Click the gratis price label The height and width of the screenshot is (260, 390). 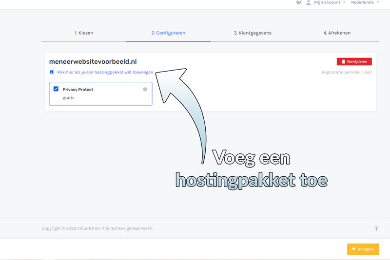tap(68, 98)
